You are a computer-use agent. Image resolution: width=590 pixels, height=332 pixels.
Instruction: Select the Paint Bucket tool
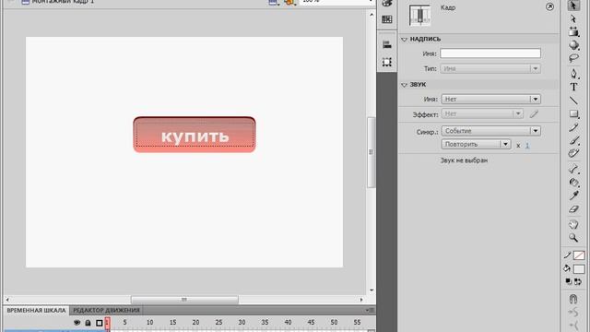(573, 183)
